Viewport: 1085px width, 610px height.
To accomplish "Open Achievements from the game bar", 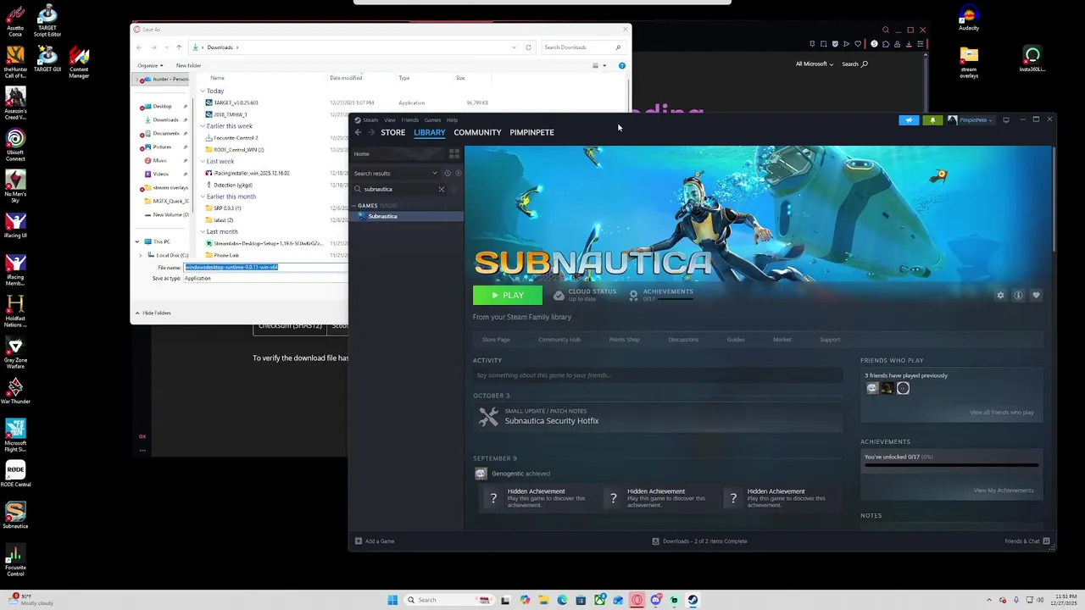I will coord(661,294).
